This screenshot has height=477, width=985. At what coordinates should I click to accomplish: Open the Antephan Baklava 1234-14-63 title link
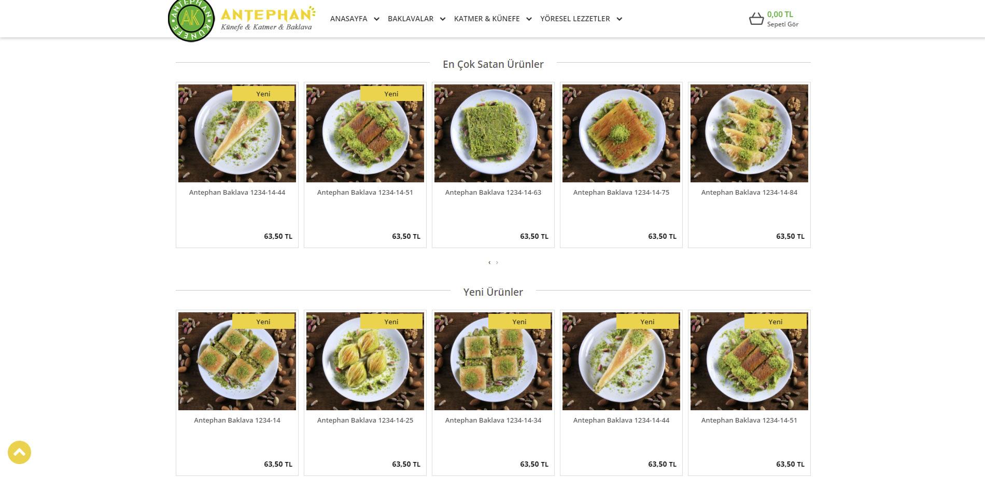(x=493, y=192)
